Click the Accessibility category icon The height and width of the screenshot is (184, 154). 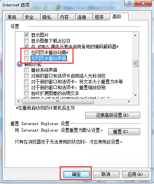pos(20,64)
